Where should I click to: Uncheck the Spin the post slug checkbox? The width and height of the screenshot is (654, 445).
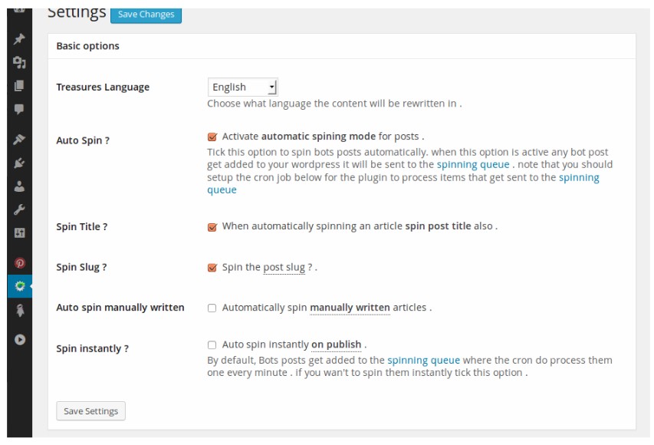pyautogui.click(x=212, y=267)
